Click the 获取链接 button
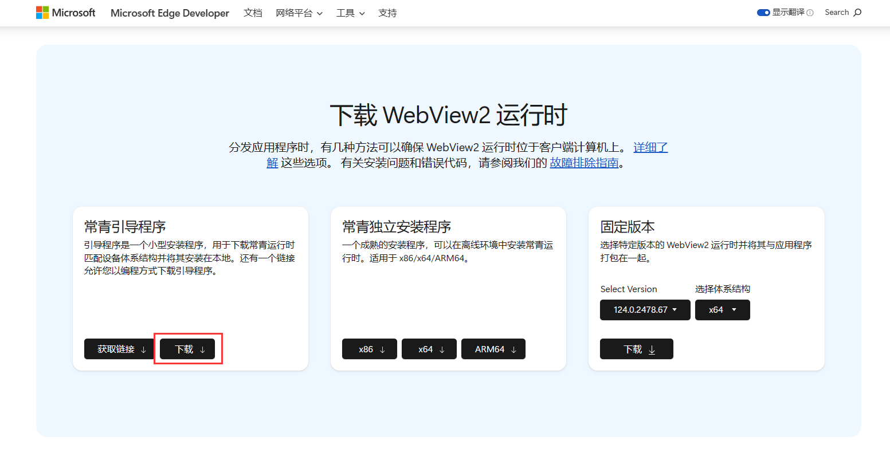The image size is (890, 456). [x=119, y=348]
